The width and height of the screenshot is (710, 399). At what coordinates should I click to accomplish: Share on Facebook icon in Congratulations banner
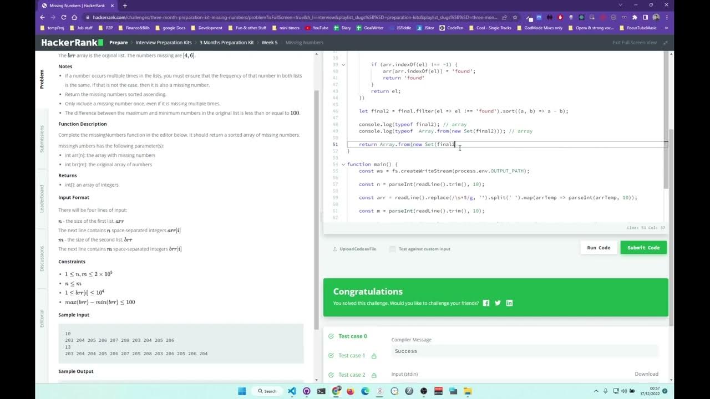486,303
